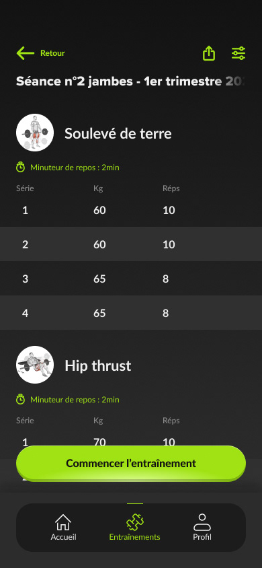This screenshot has width=262, height=568.
Task: Tap the stopwatch icon under Hip thrust
Action: 21,399
